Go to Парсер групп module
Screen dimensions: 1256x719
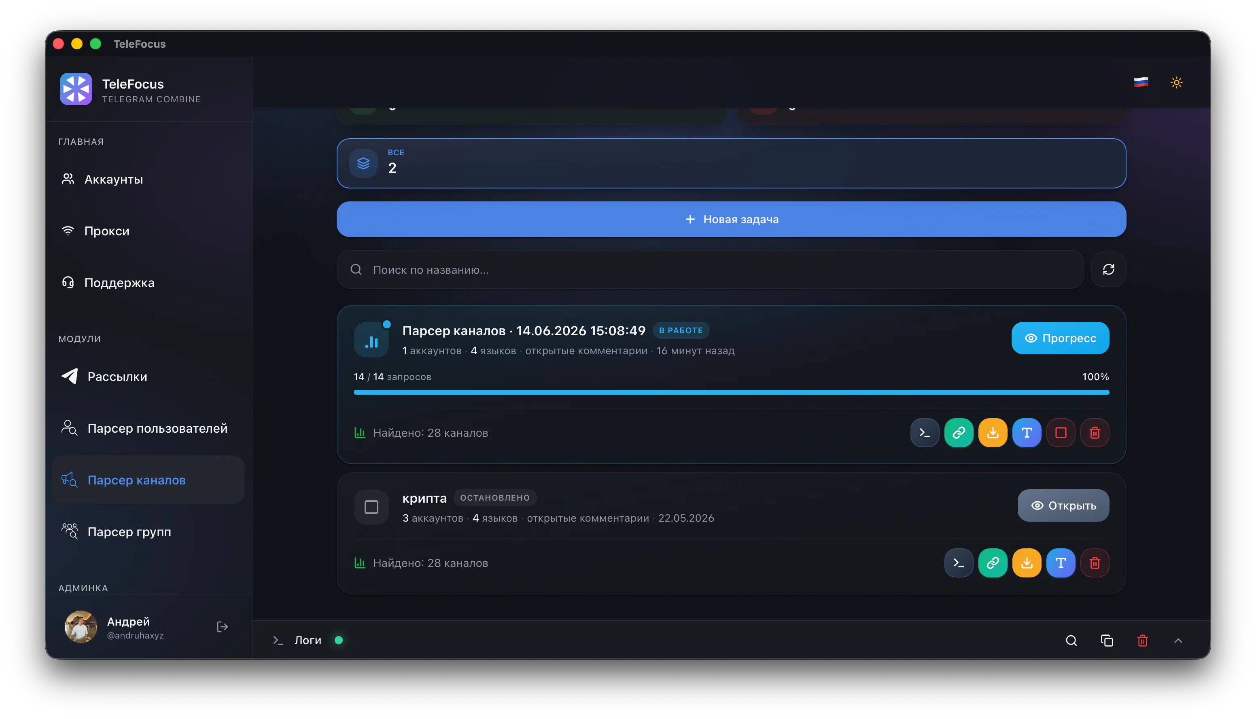point(149,532)
